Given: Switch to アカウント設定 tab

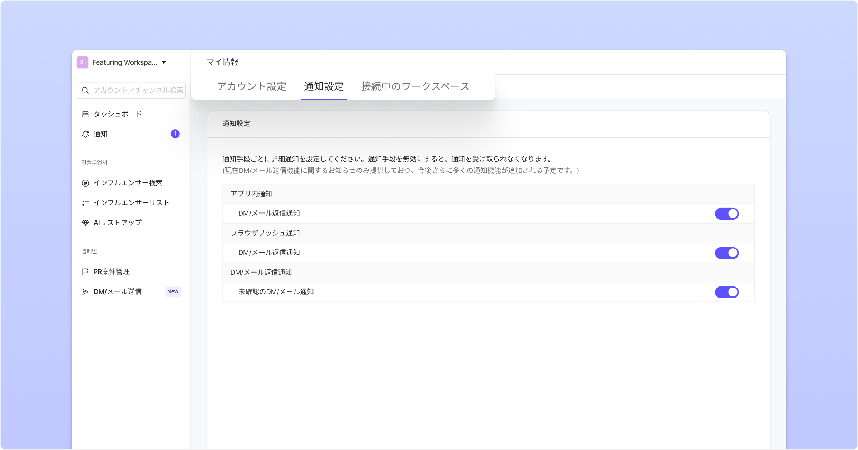Looking at the screenshot, I should [252, 86].
